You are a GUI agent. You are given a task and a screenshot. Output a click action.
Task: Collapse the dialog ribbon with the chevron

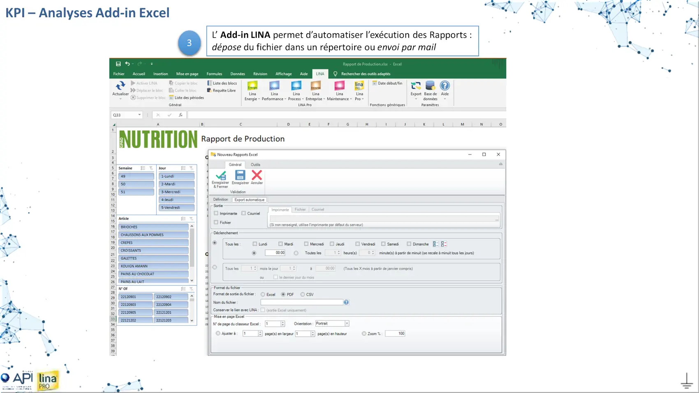(x=500, y=164)
